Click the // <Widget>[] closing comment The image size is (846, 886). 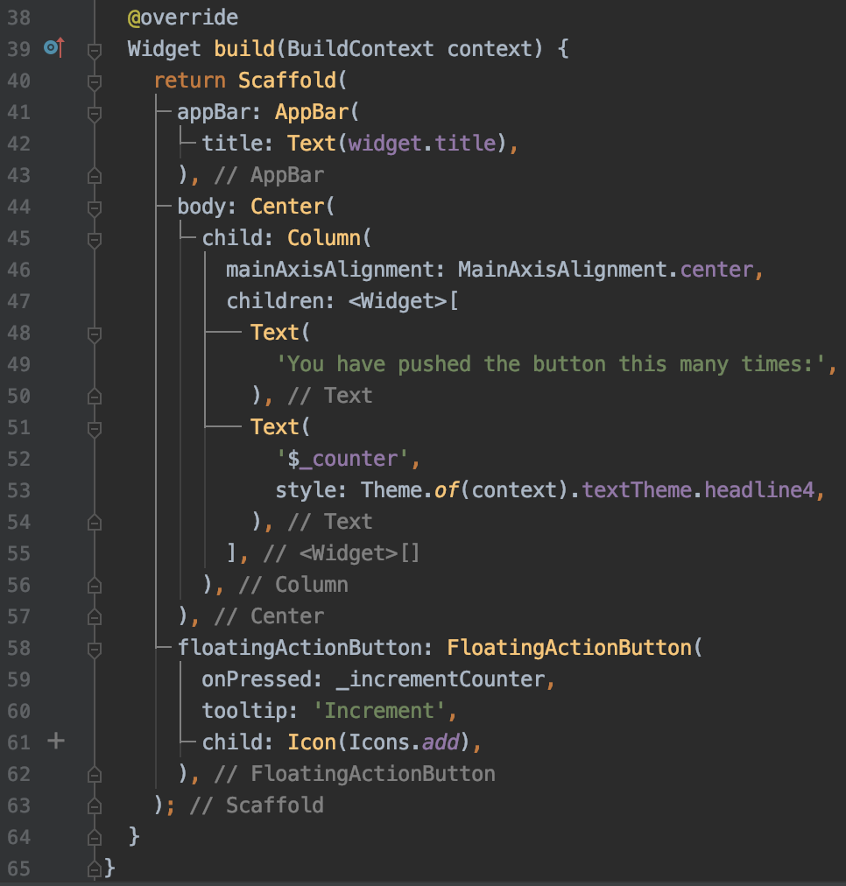(x=342, y=553)
